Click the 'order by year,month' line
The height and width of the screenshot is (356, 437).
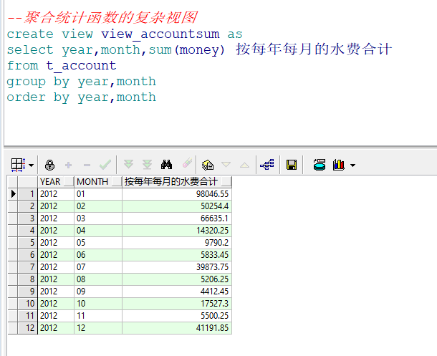[82, 97]
